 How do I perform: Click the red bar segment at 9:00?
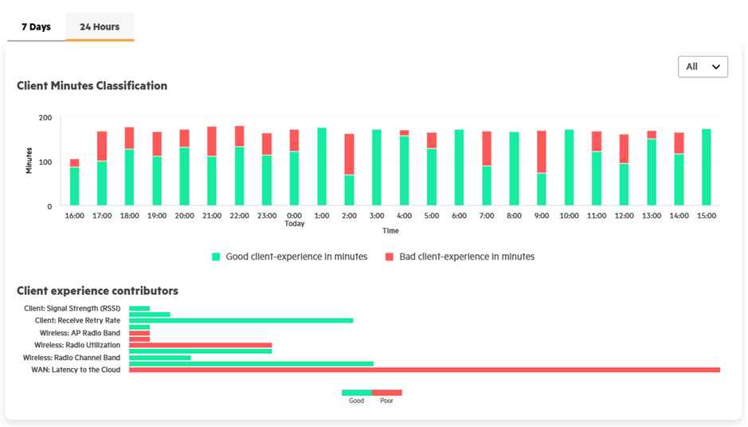[542, 151]
